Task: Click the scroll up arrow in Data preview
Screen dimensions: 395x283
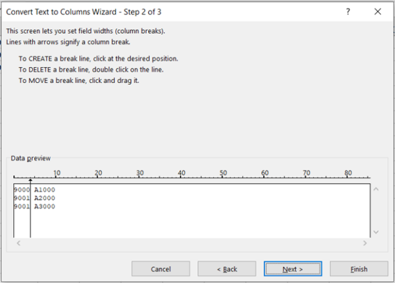Action: (376, 189)
